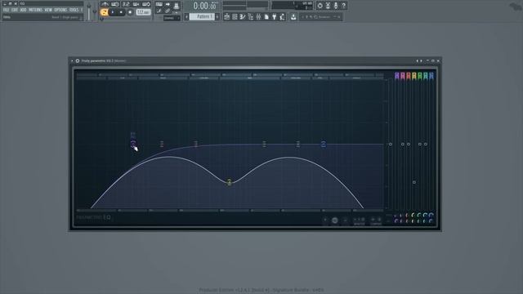523x294 pixels.
Task: Click the save/export download icon
Action: click(x=293, y=16)
